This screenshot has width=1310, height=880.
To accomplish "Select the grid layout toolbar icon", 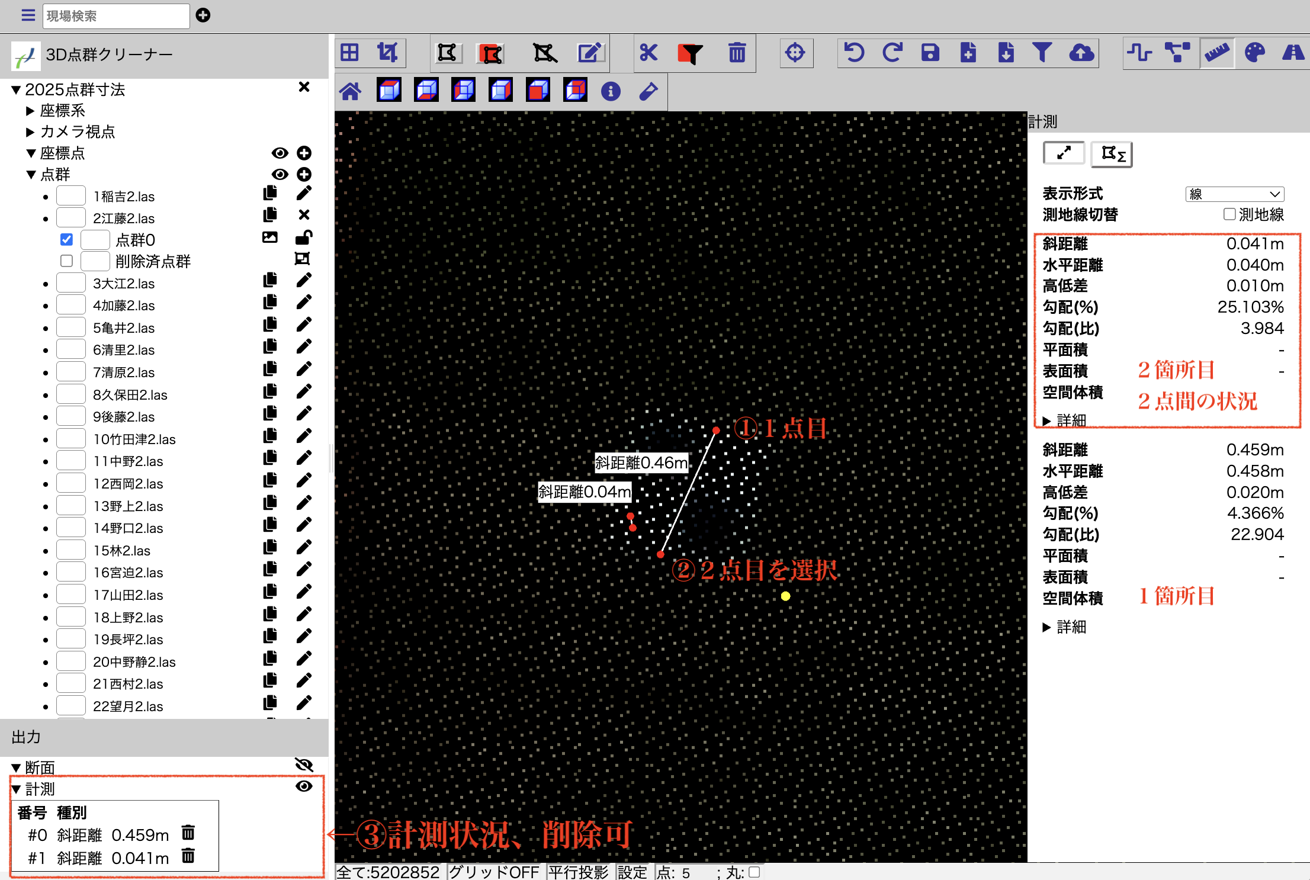I will click(x=349, y=53).
